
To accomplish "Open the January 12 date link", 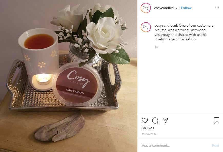I will [x=149, y=134].
